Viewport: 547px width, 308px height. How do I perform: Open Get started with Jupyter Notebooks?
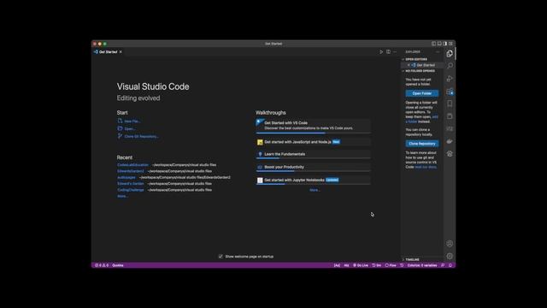313,181
